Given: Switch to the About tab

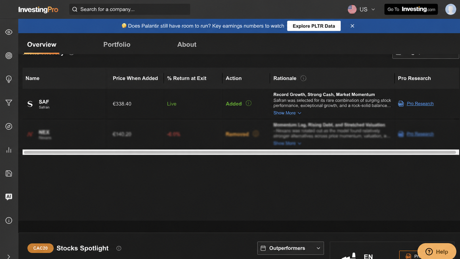Looking at the screenshot, I should point(187,45).
